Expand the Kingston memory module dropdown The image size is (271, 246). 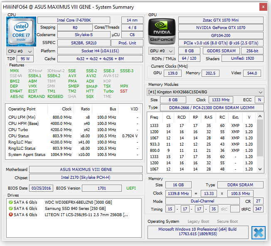click(x=205, y=92)
